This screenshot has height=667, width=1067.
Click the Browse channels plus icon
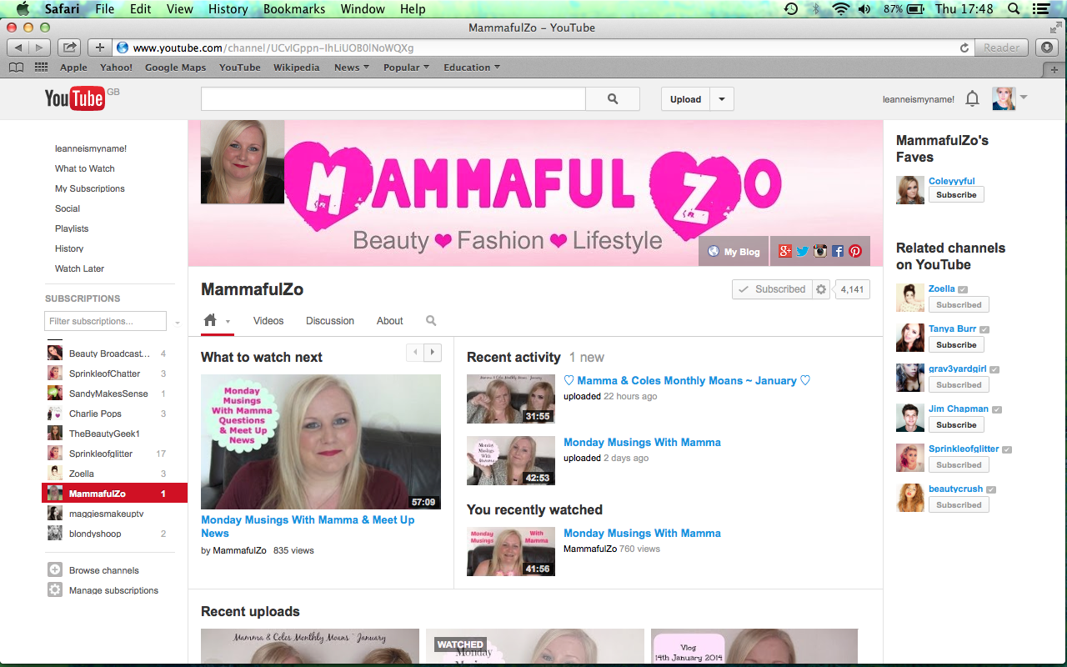point(55,570)
